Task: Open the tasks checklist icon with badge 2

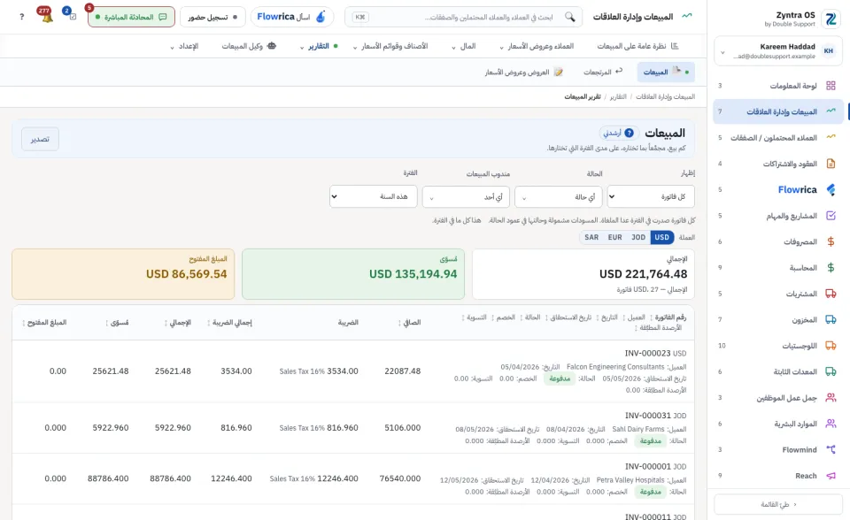Action: 72,17
